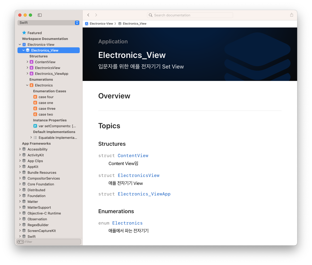Screen dimensions: 312x265
Task: Expand Electronics_ViewApp in the sidebar
Action: coord(27,74)
